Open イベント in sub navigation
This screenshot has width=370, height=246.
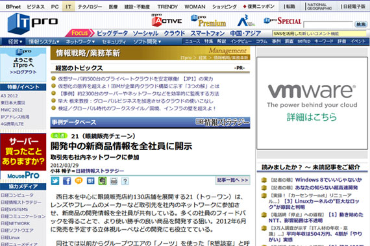[x=358, y=42]
